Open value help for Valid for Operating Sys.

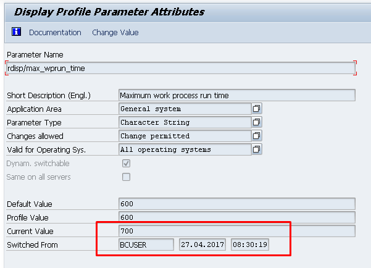tap(256, 149)
